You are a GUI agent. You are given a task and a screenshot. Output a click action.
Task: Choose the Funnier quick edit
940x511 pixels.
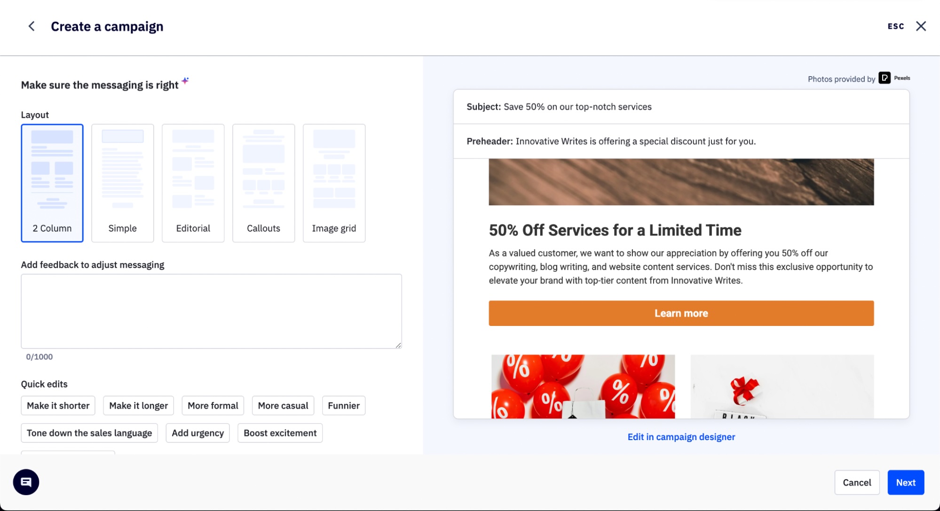[343, 405]
